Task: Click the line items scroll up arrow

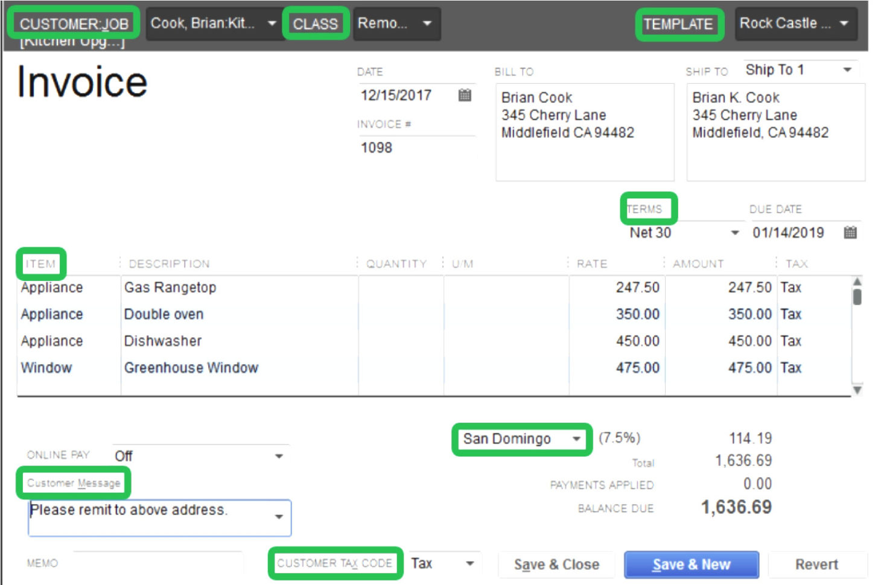Action: (857, 282)
